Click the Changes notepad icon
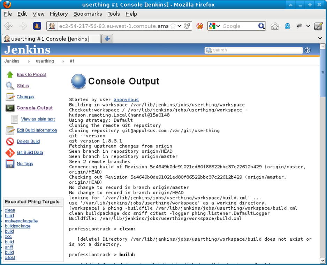The width and height of the screenshot is (327, 265). point(10,97)
